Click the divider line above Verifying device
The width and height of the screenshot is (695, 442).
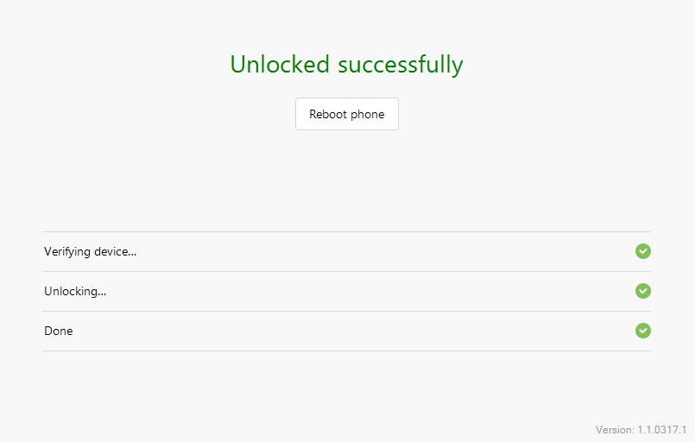coord(346,231)
